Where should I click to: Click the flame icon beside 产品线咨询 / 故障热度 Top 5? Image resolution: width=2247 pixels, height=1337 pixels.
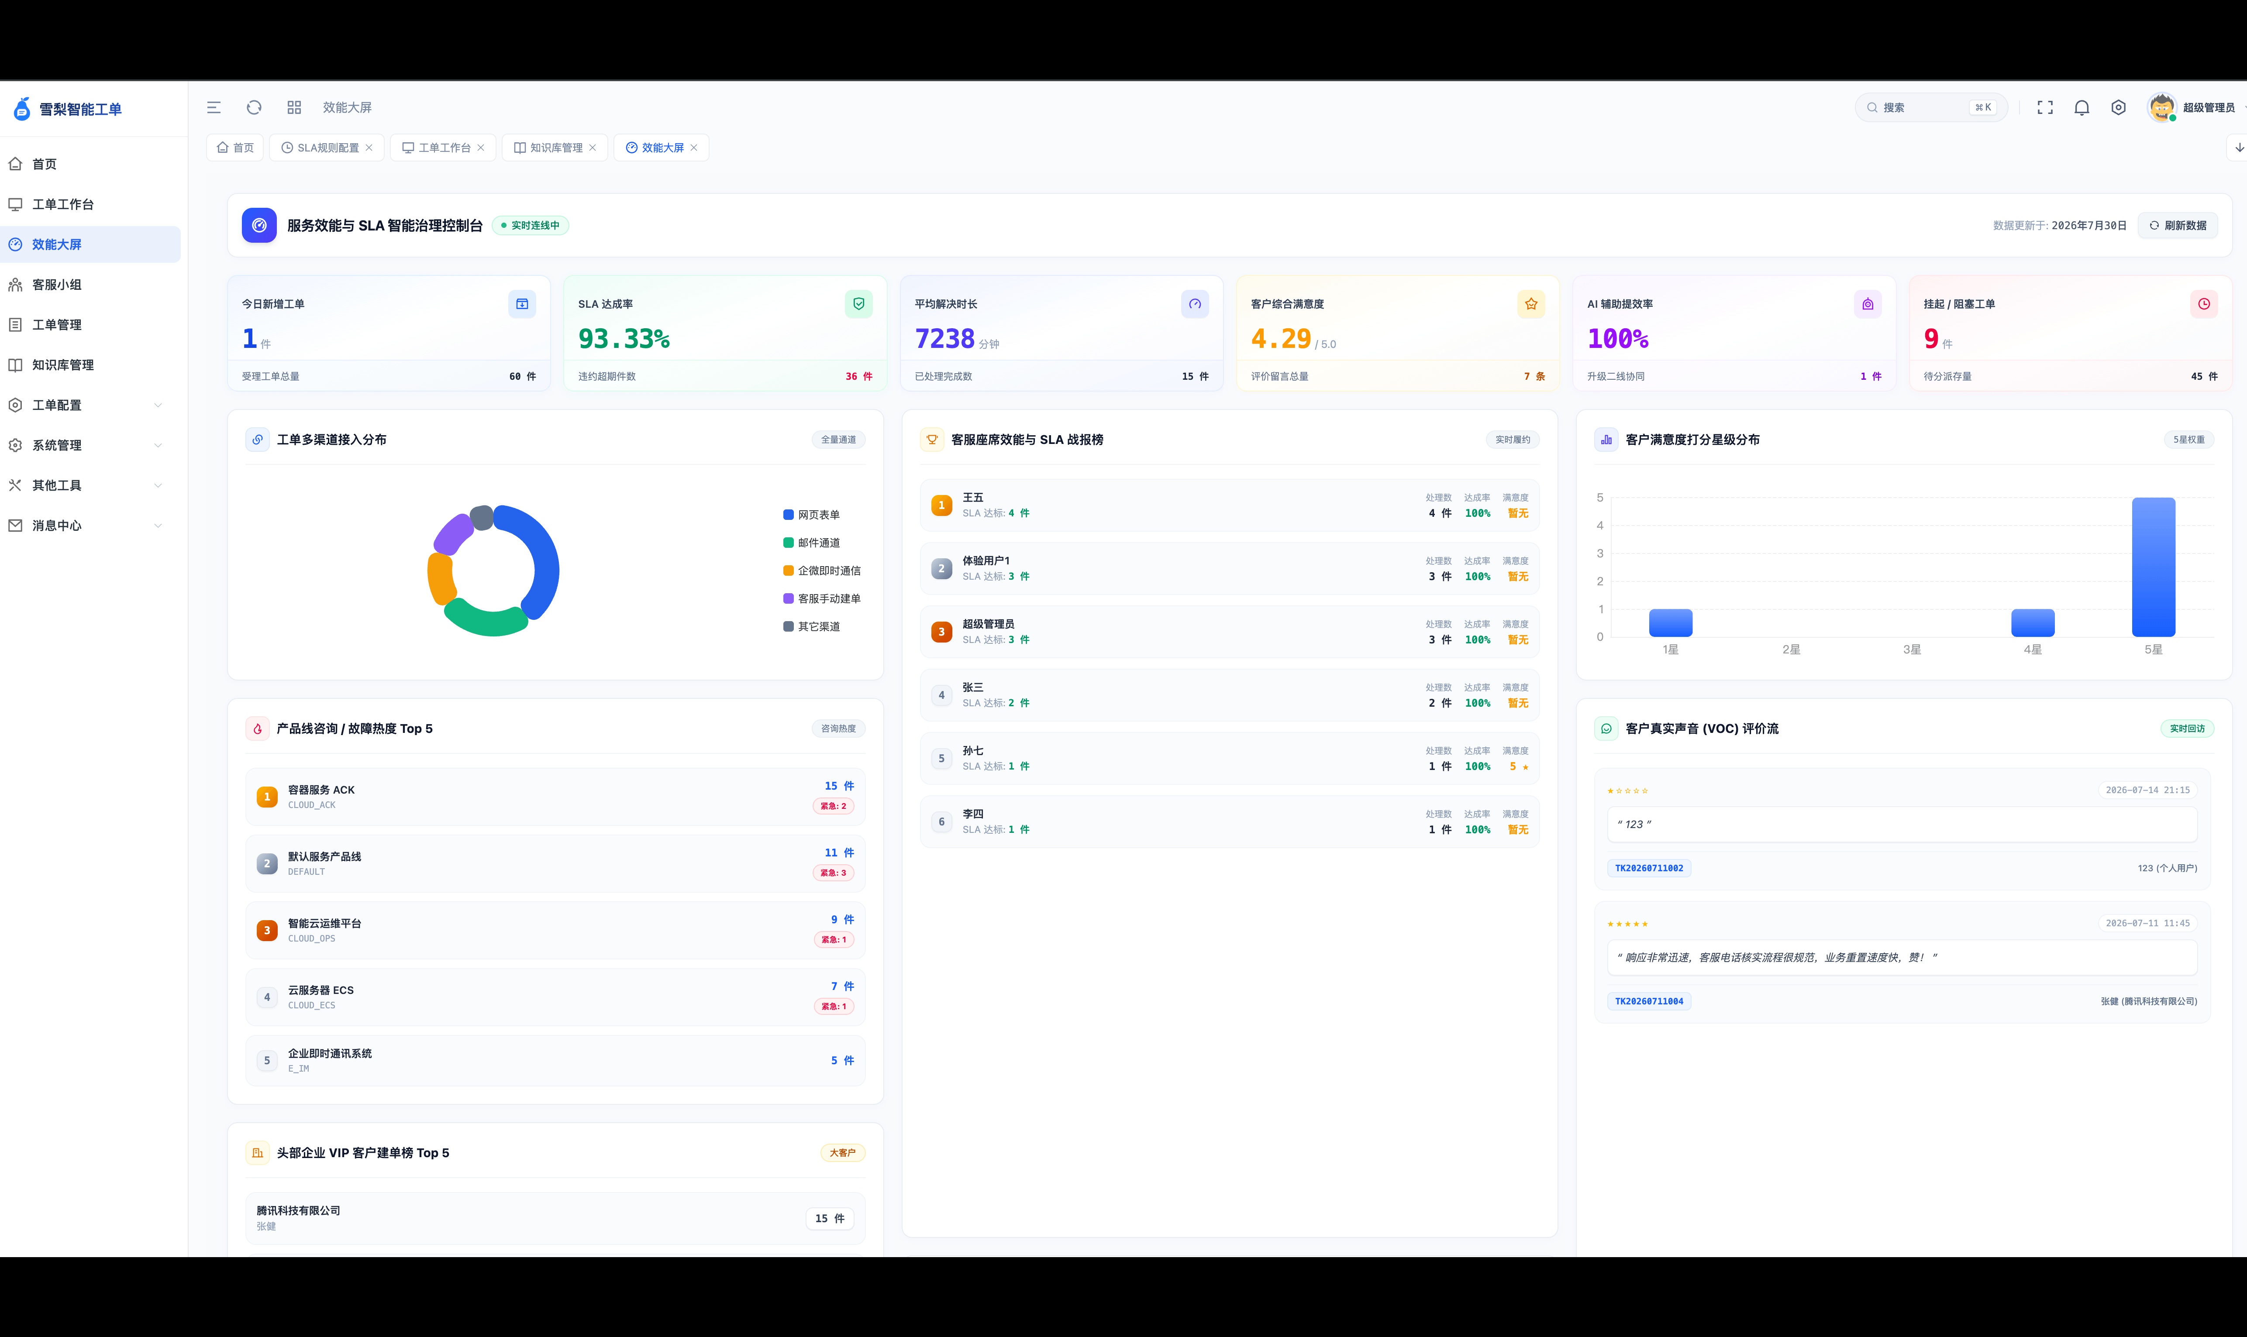pos(258,729)
